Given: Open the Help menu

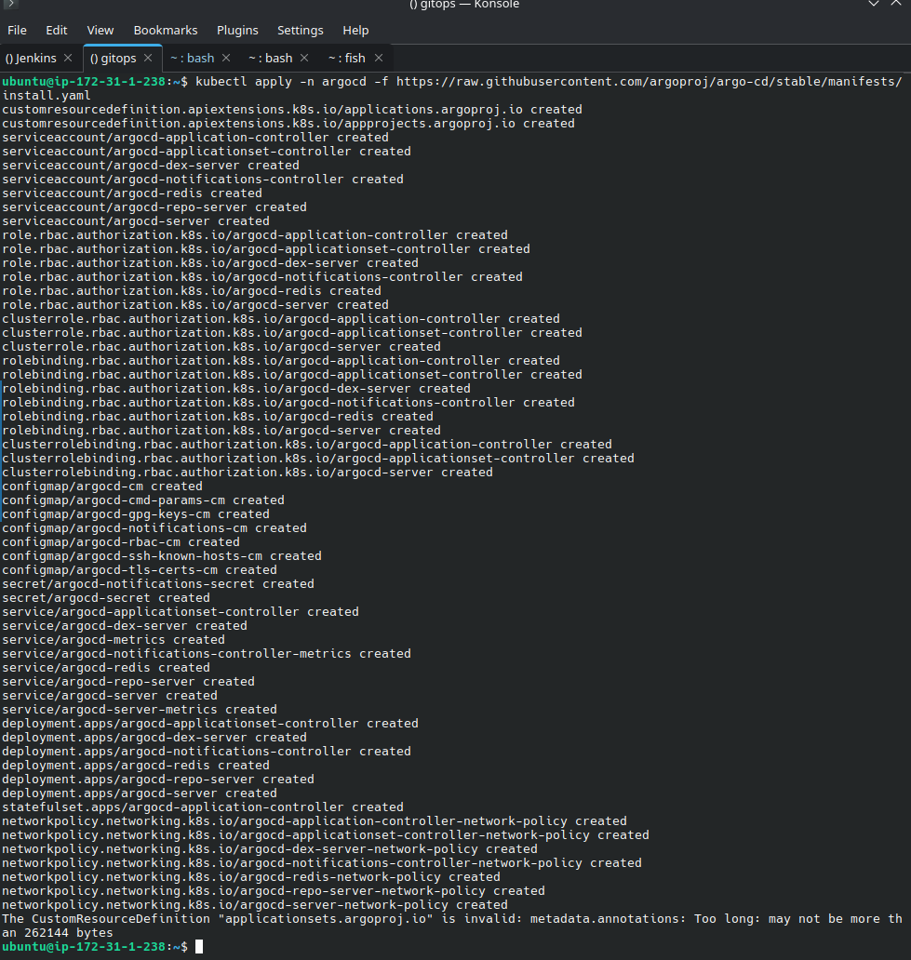Looking at the screenshot, I should click(355, 30).
